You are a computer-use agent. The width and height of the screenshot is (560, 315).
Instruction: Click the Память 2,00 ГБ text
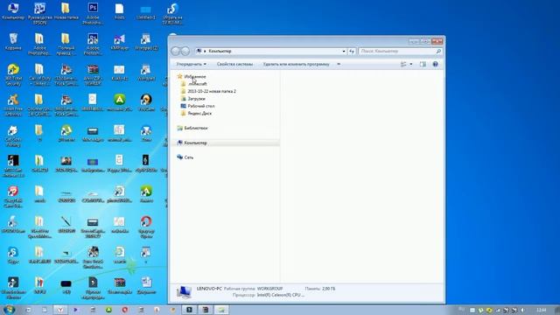[x=320, y=288]
